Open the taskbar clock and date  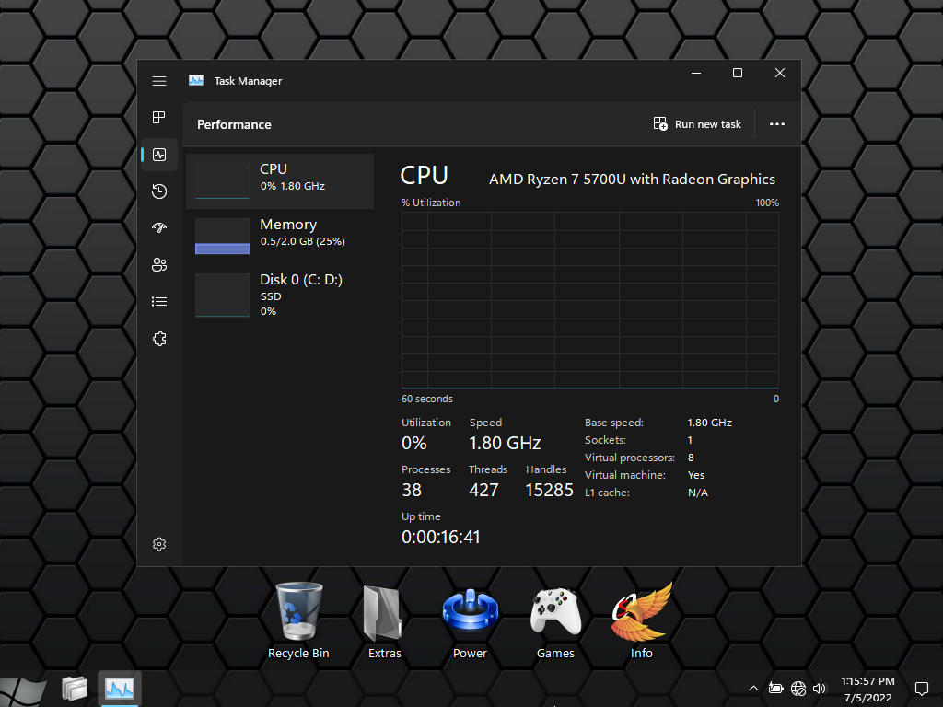click(867, 690)
